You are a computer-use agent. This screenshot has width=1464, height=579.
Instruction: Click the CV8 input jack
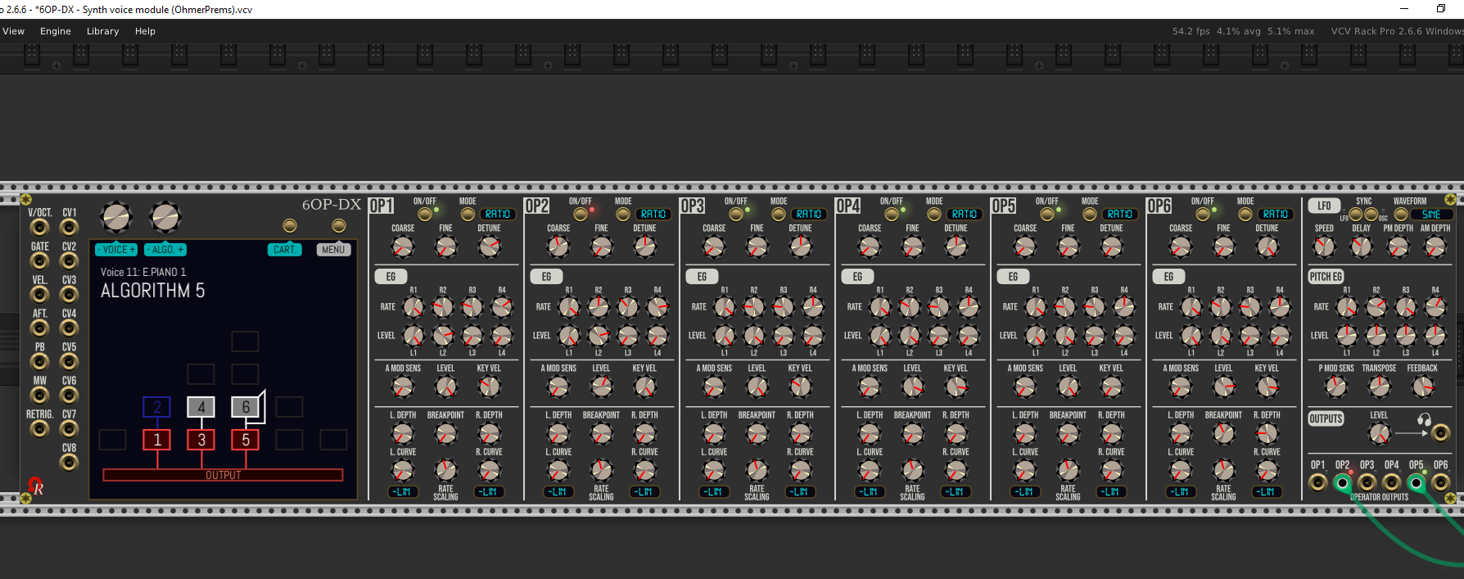coord(70,463)
